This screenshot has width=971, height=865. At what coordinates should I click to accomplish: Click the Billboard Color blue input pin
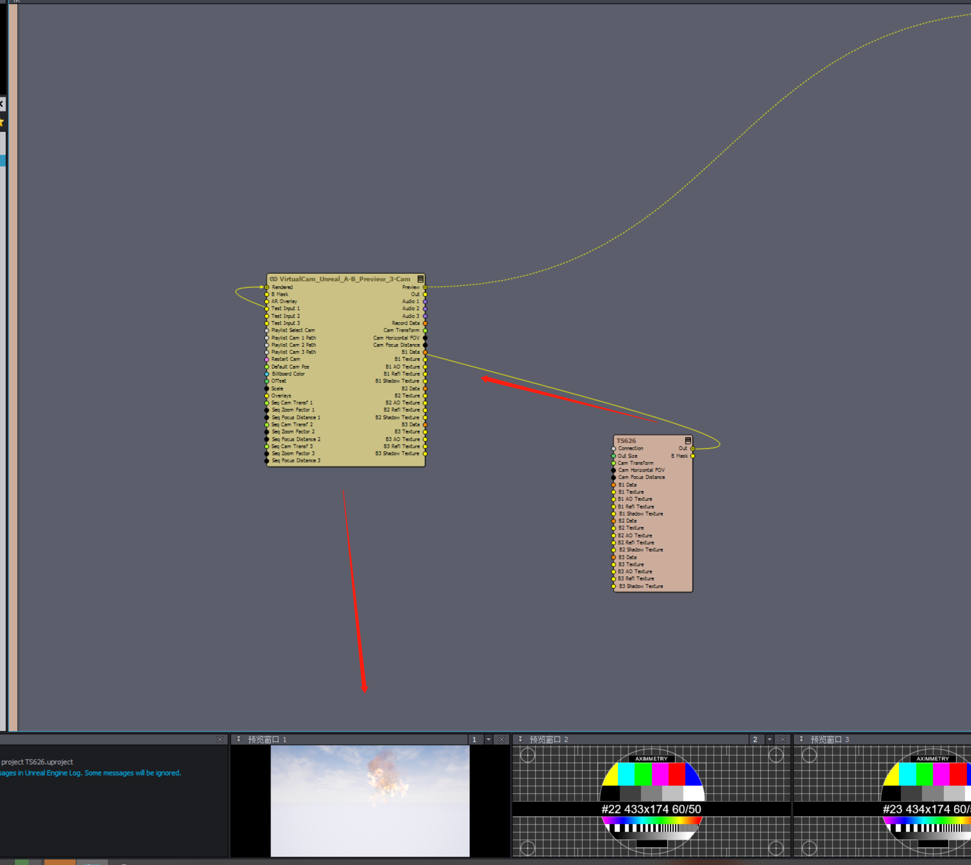point(266,374)
